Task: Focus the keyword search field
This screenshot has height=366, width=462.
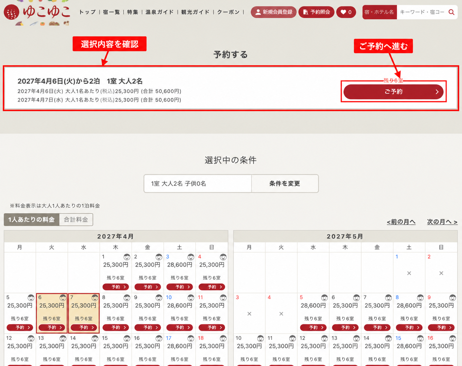Action: click(422, 12)
